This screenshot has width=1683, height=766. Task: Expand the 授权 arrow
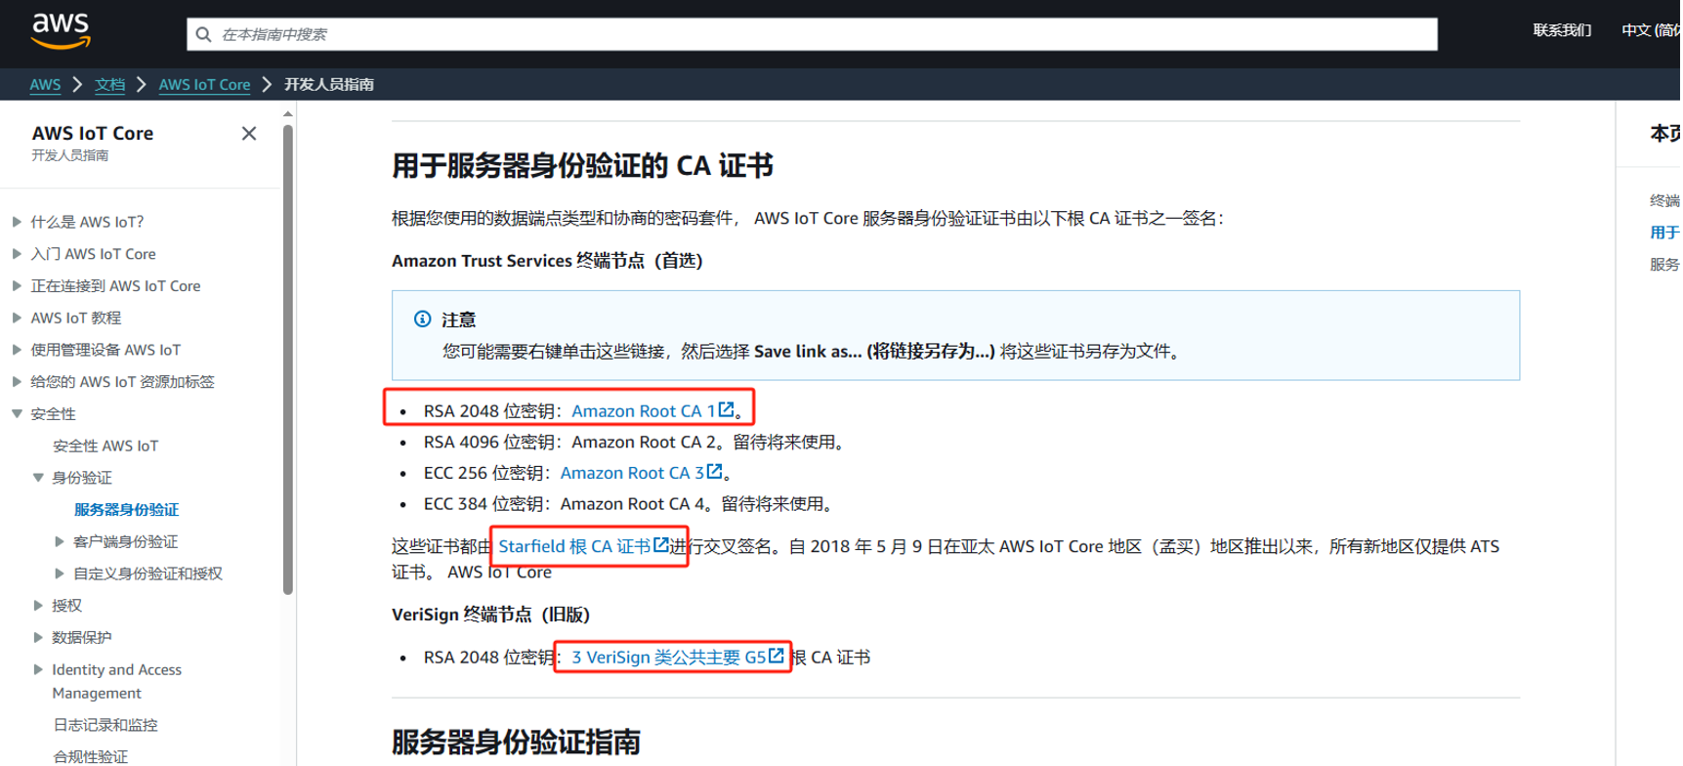point(38,606)
